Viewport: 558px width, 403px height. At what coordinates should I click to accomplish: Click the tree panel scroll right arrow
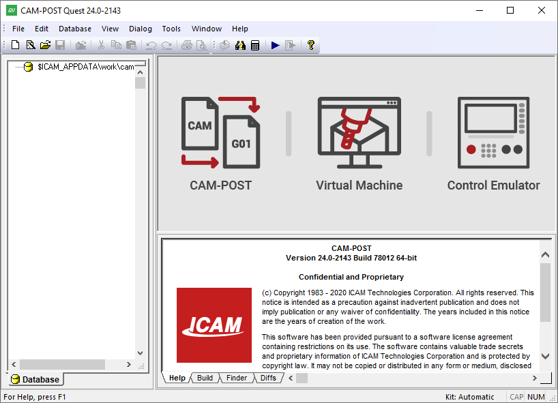point(129,365)
